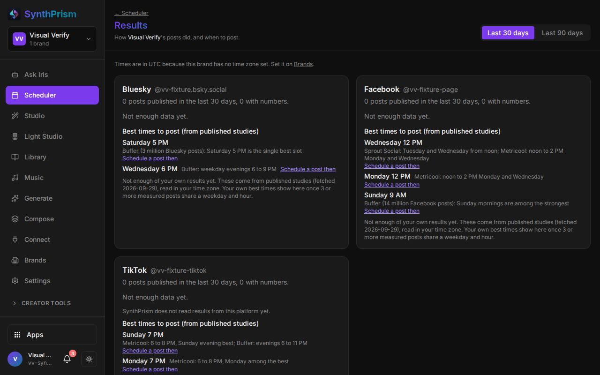The height and width of the screenshot is (375, 600).
Task: Follow the Brands link in time zone notice
Action: [303, 64]
